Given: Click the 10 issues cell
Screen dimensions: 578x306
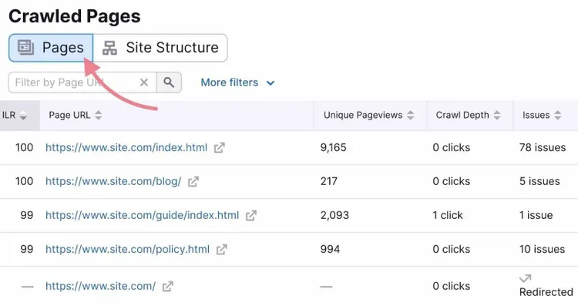Looking at the screenshot, I should (x=542, y=249).
